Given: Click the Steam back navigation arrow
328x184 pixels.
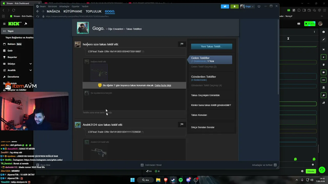Looking at the screenshot, I should [38, 11].
